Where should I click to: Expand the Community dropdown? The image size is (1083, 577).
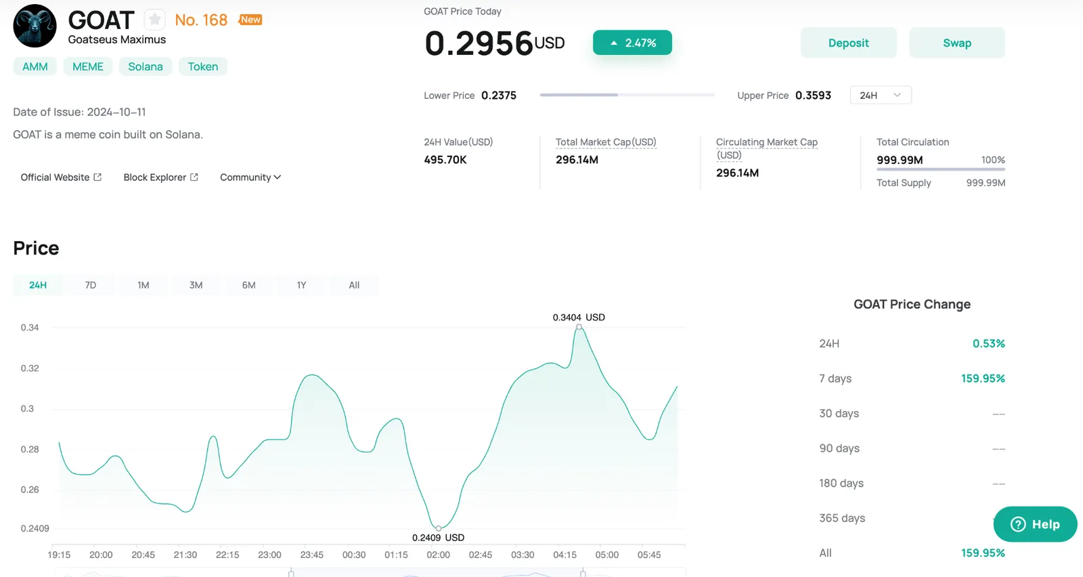pos(250,177)
